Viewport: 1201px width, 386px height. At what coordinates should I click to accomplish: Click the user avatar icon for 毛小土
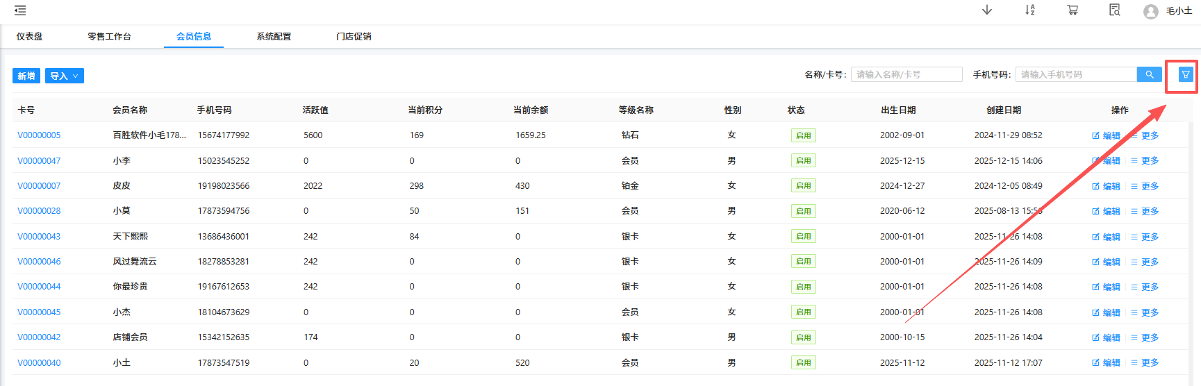coord(1150,11)
